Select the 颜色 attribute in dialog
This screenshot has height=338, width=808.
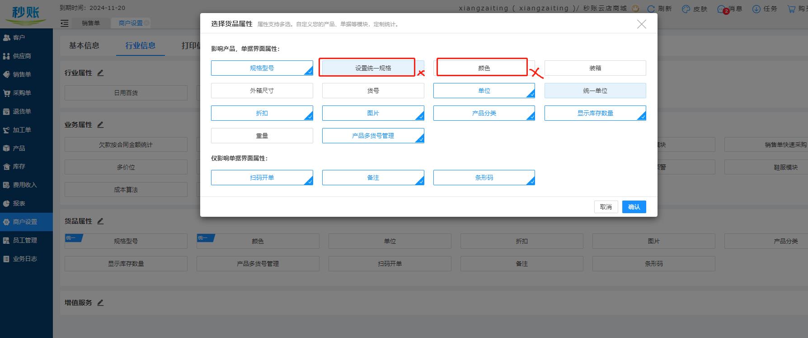(484, 68)
